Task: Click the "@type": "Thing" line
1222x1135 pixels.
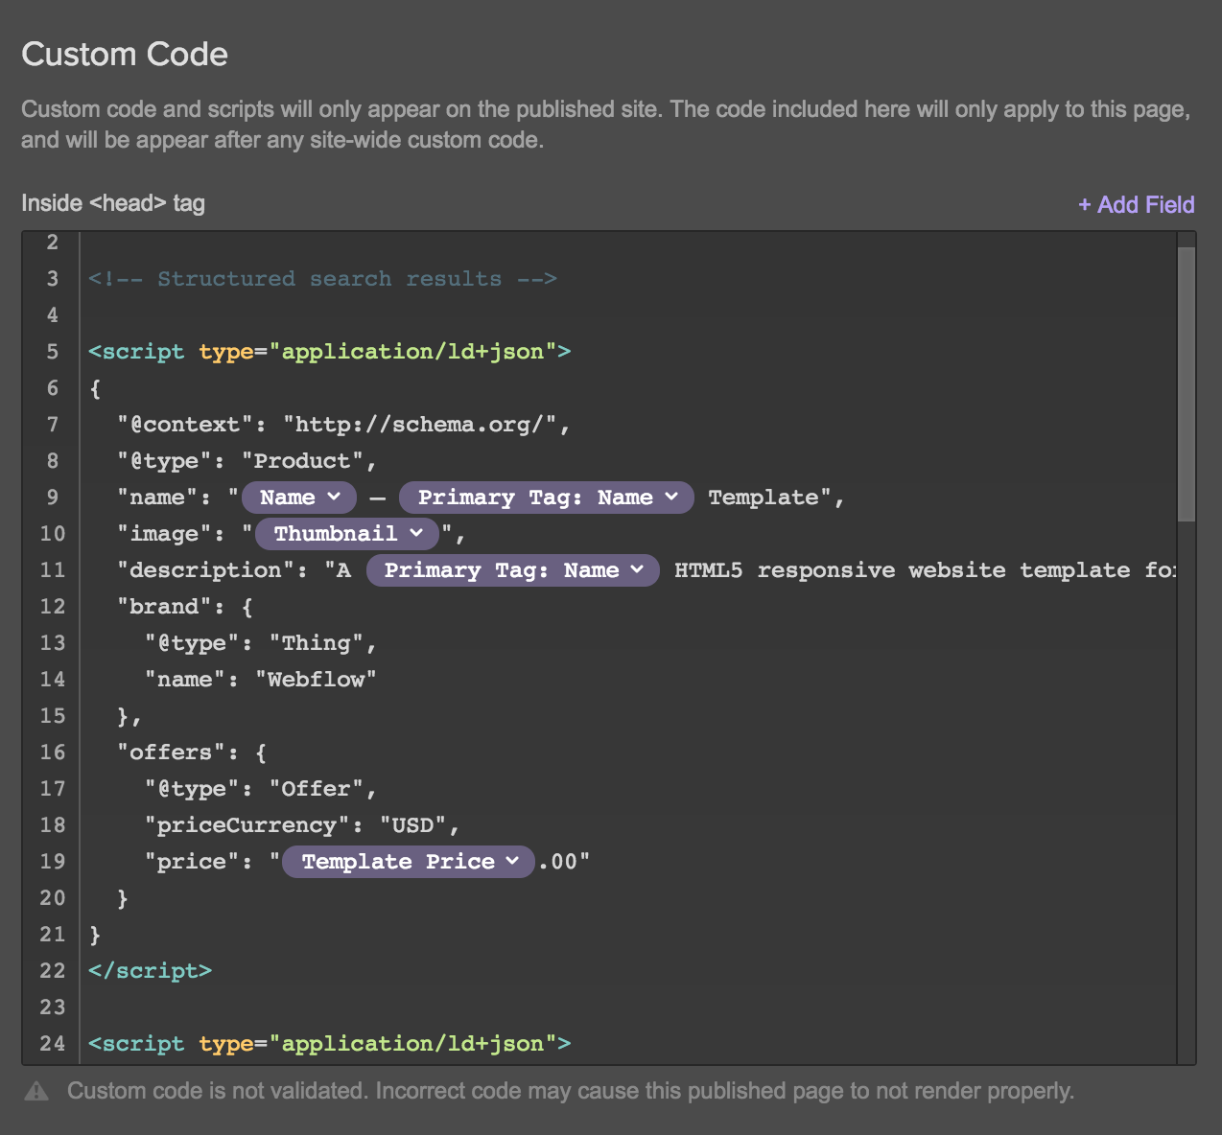Action: (261, 643)
